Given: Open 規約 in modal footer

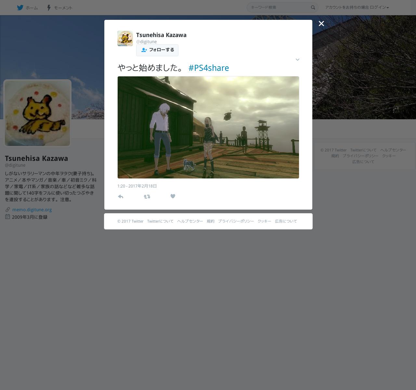Looking at the screenshot, I should coord(211,221).
